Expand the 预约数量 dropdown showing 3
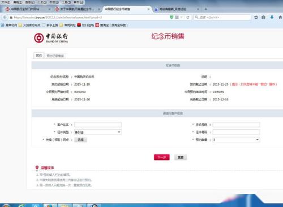 (x=236, y=140)
